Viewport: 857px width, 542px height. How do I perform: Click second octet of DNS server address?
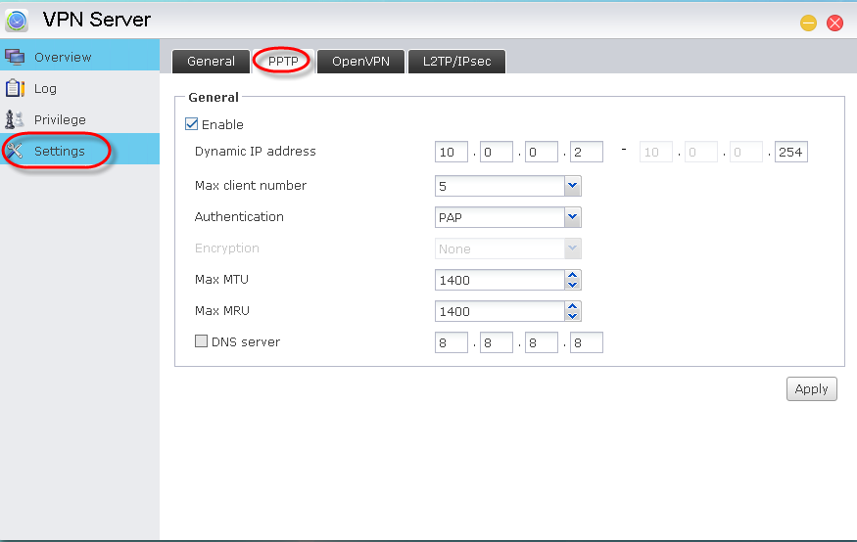[497, 342]
